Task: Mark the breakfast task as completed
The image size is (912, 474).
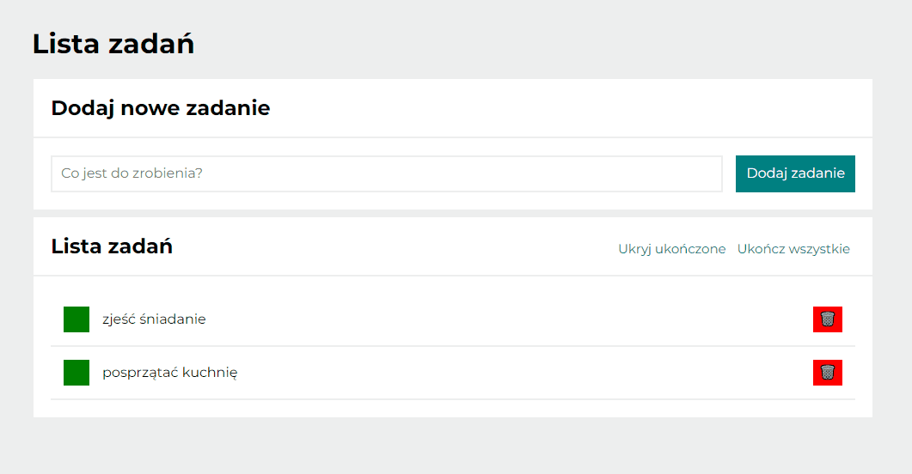Action: click(x=77, y=319)
